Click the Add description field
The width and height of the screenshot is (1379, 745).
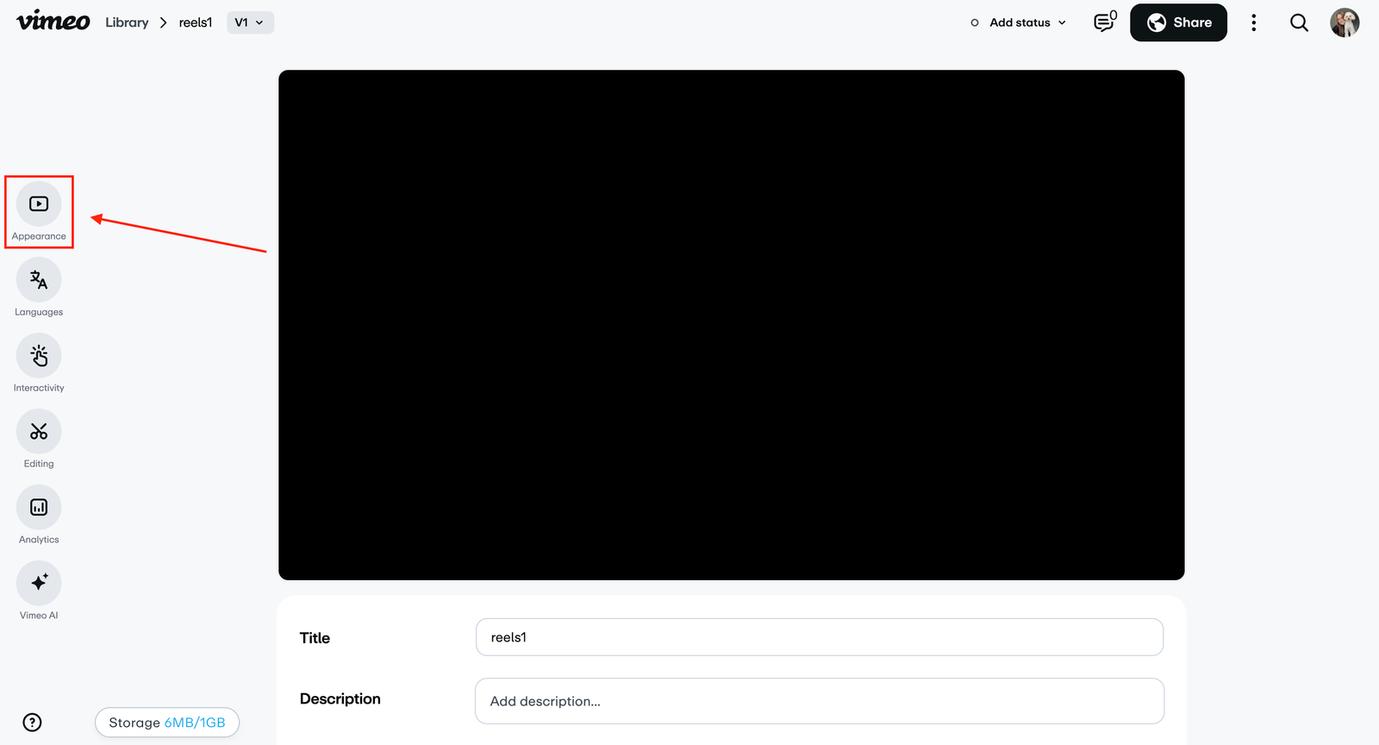(x=820, y=701)
